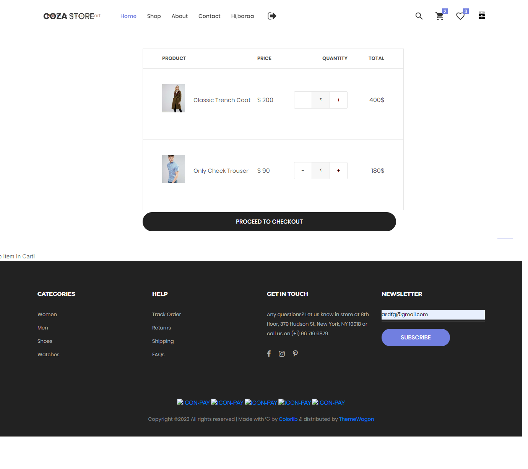Click the Subscribe button
This screenshot has height=469, width=528.
416,338
